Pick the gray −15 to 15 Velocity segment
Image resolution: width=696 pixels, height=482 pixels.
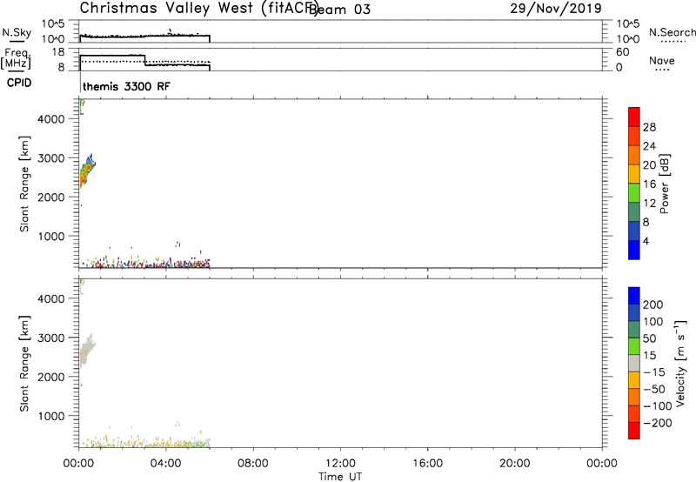[634, 363]
